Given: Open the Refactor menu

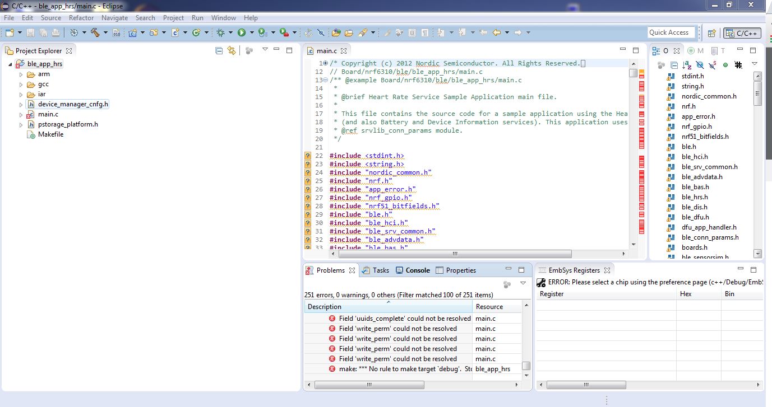Looking at the screenshot, I should tap(81, 17).
